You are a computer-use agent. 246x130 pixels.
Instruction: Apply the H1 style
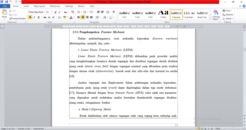click(x=124, y=15)
